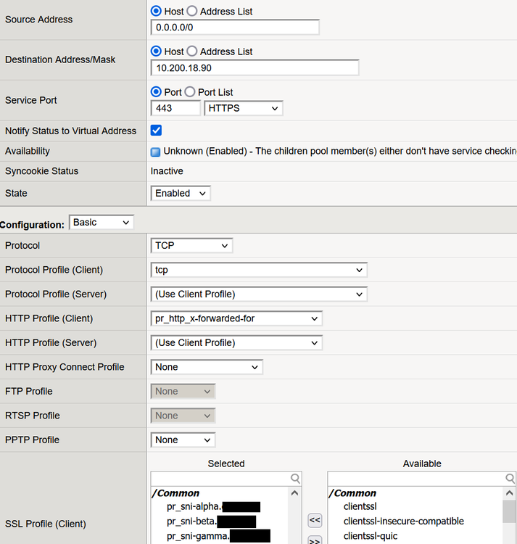Click search icon in Available SSL profiles box

tap(510, 479)
